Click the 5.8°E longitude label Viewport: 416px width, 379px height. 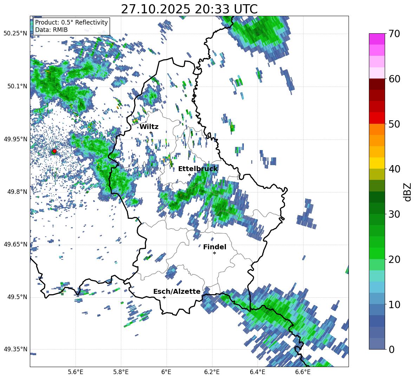pos(121,372)
